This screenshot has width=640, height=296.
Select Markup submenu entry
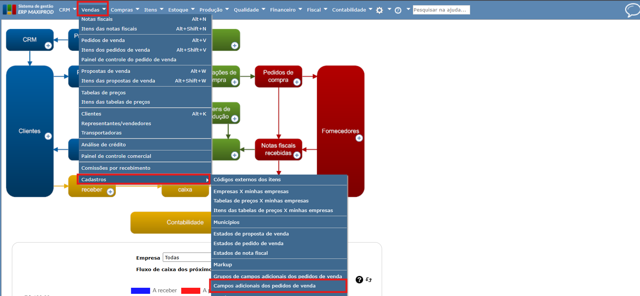279,264
